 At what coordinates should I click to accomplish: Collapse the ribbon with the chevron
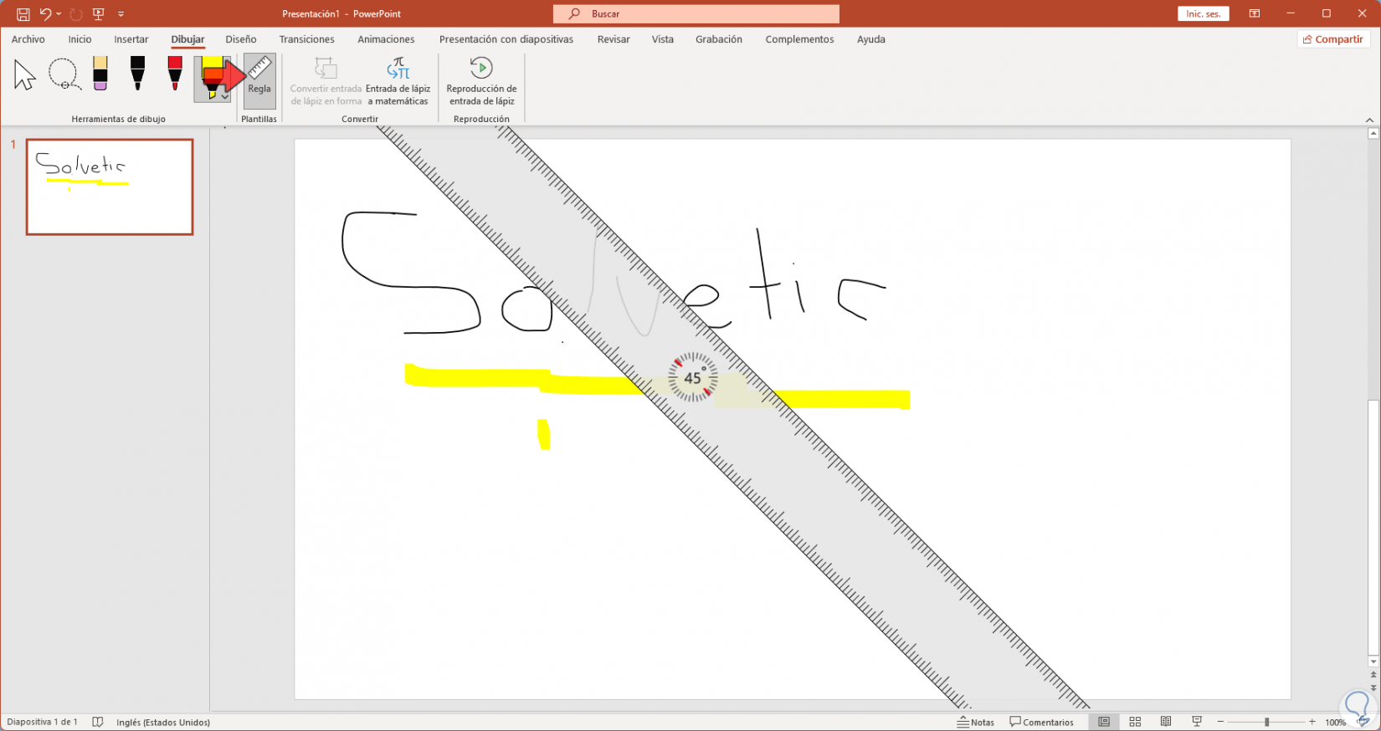(1369, 120)
